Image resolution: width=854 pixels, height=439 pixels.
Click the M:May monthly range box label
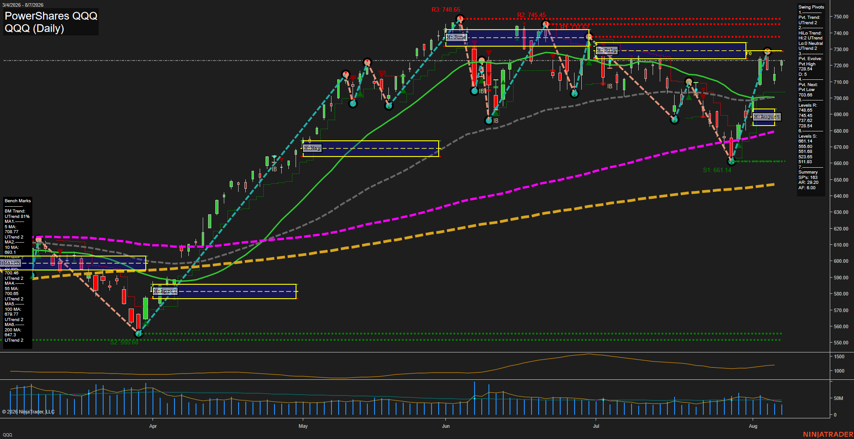(312, 148)
